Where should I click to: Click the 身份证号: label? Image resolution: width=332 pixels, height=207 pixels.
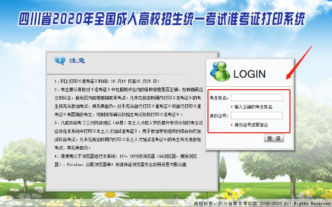(x=219, y=116)
